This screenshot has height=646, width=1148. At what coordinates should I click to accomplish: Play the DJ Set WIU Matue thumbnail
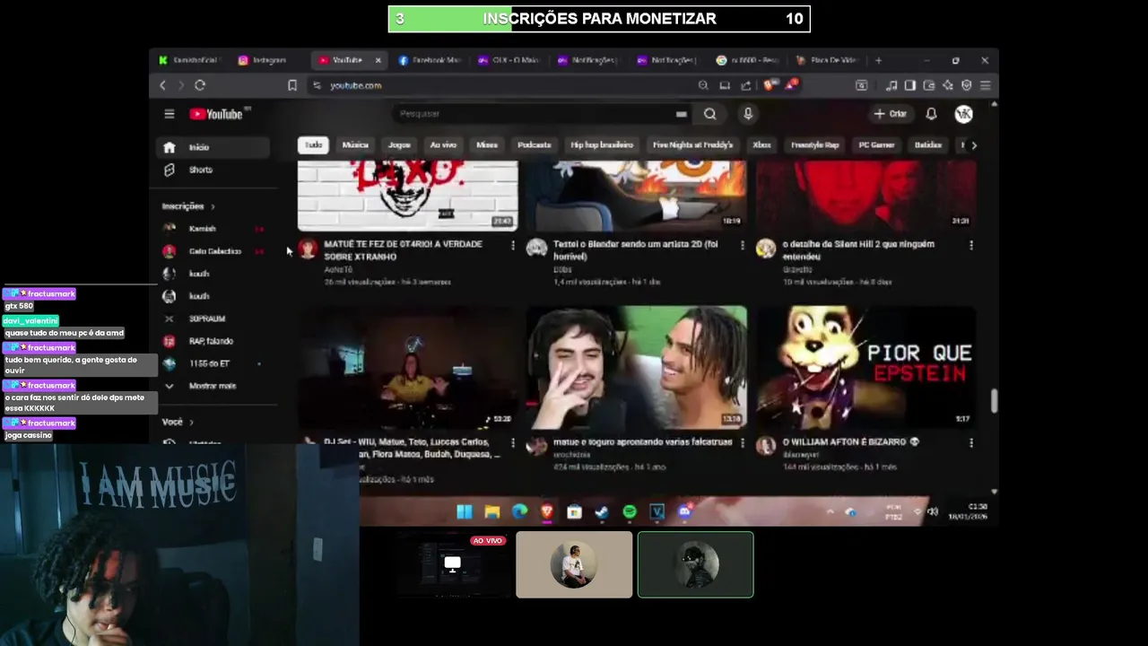point(407,367)
